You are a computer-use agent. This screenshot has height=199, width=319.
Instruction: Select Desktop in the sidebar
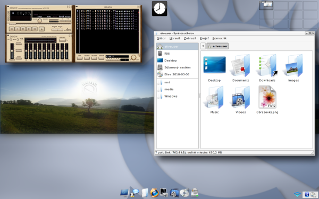(x=178, y=60)
